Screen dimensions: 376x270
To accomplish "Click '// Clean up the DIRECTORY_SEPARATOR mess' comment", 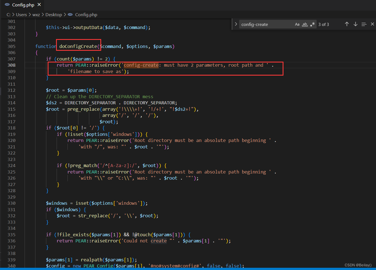I will (x=100, y=97).
